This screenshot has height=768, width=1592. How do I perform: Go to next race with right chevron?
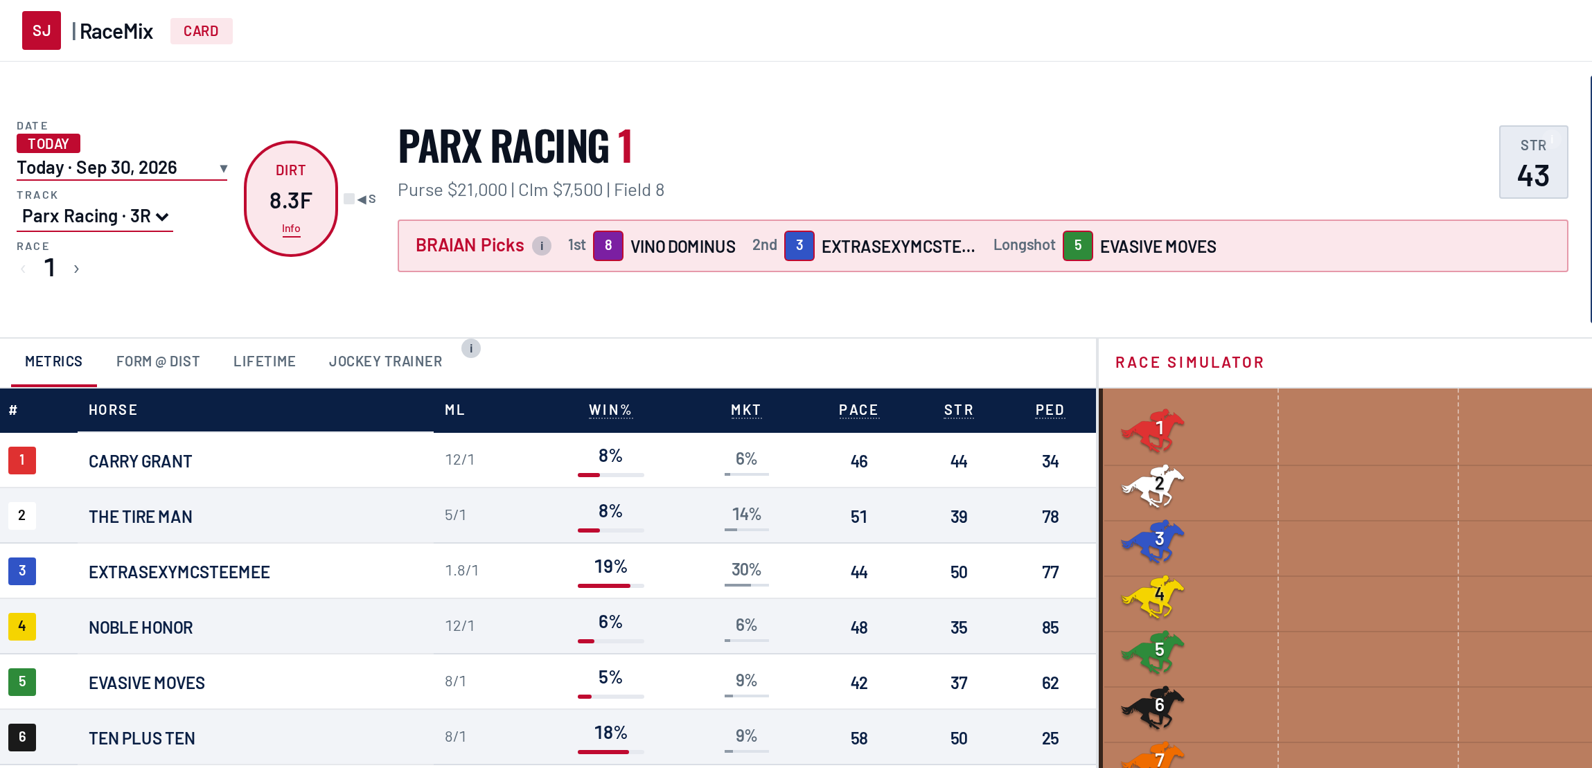[76, 269]
